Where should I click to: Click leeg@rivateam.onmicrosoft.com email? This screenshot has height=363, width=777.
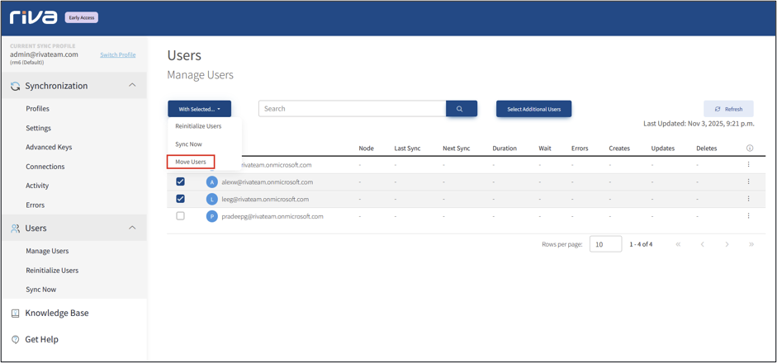pos(265,199)
